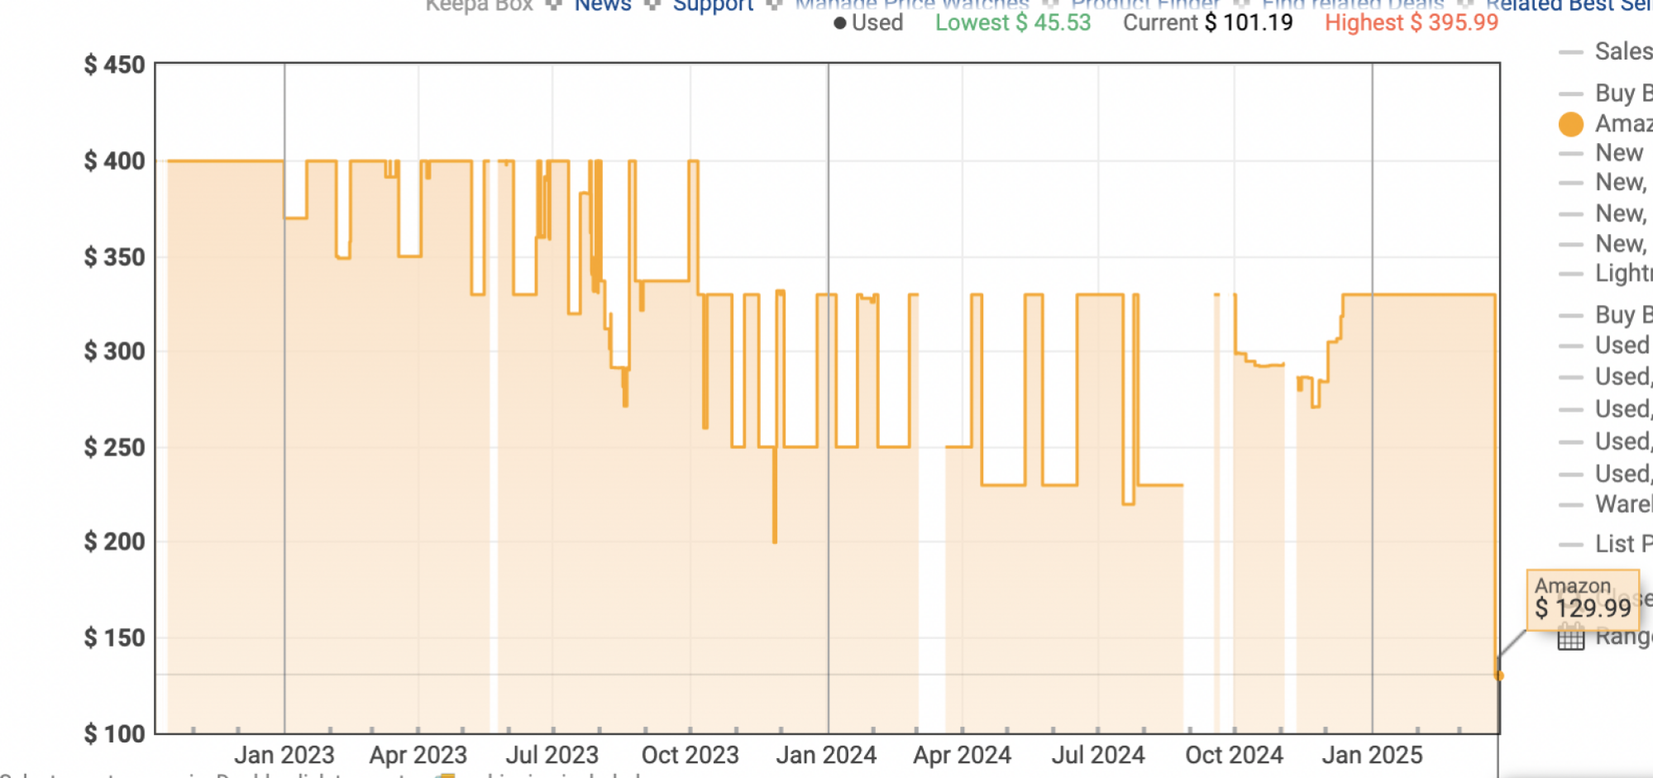Click the 'Jan 2024' date label
The image size is (1653, 778).
pos(826,755)
